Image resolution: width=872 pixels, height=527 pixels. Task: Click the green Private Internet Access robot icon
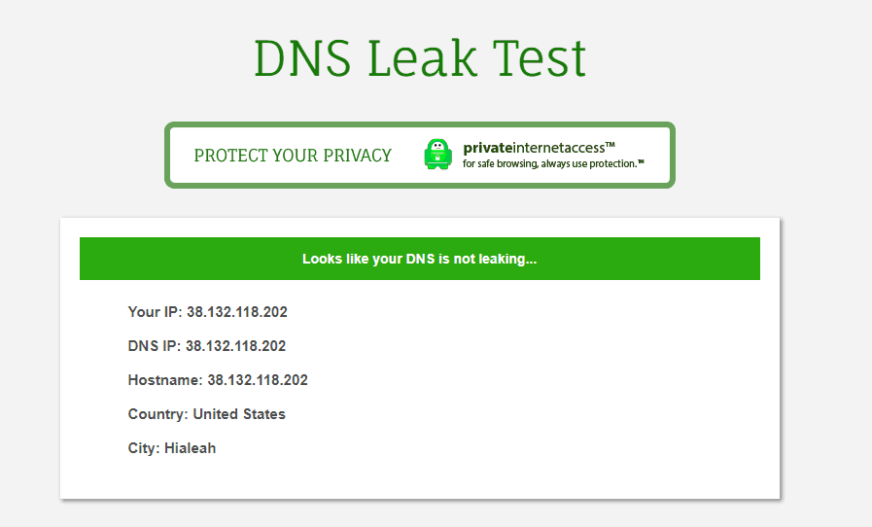tap(437, 155)
